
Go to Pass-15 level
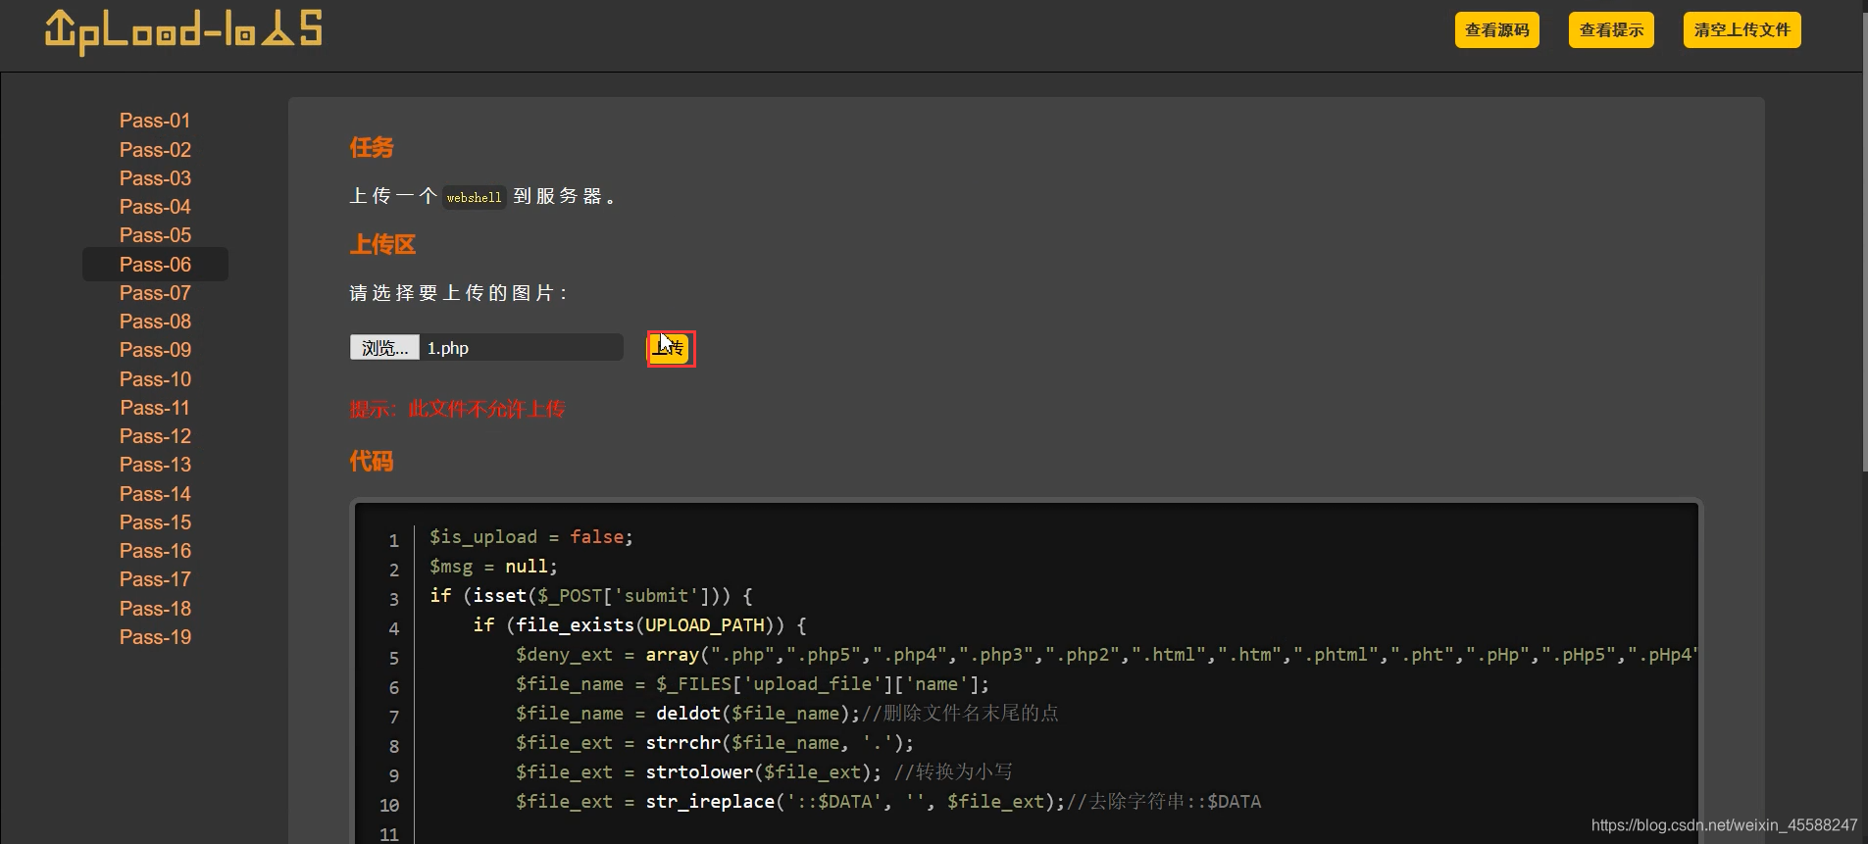pos(155,522)
